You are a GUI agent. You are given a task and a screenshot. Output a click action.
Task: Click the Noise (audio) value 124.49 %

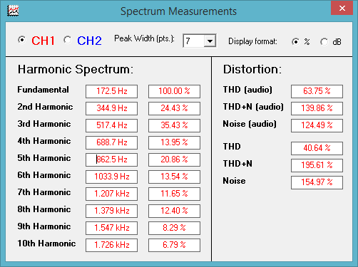317,125
